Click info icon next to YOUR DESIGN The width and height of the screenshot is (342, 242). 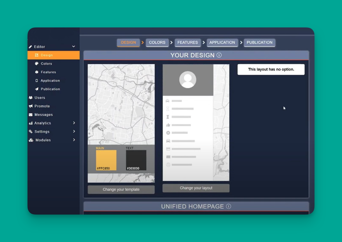(219, 55)
